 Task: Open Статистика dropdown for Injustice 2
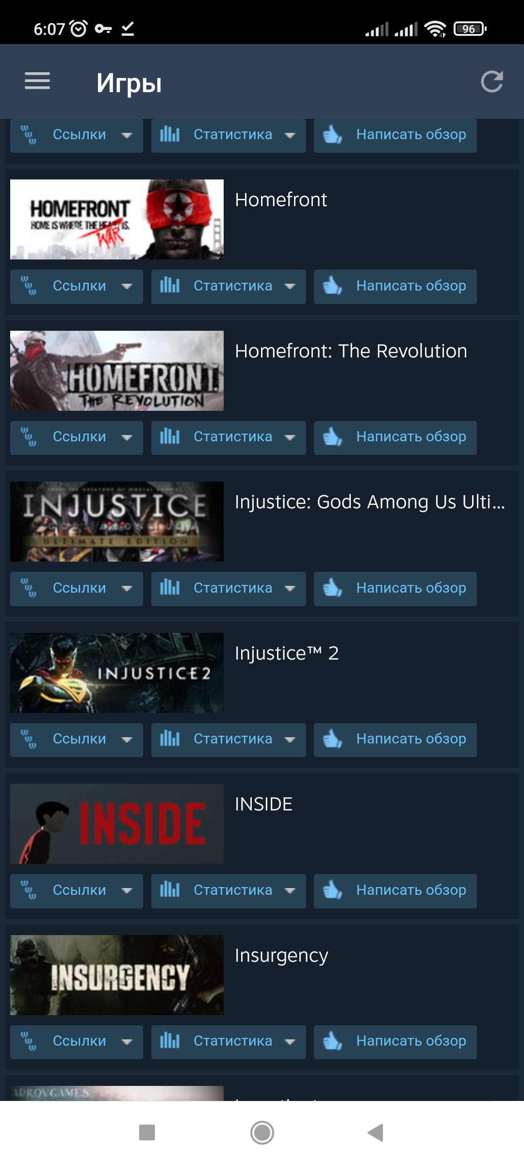point(229,740)
